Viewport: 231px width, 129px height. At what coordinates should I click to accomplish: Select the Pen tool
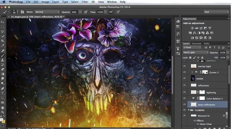tap(3, 89)
